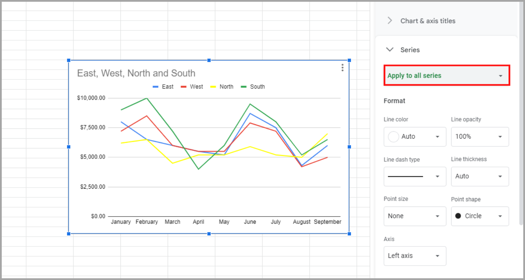Select the chart title East, West, North and South

coord(136,73)
